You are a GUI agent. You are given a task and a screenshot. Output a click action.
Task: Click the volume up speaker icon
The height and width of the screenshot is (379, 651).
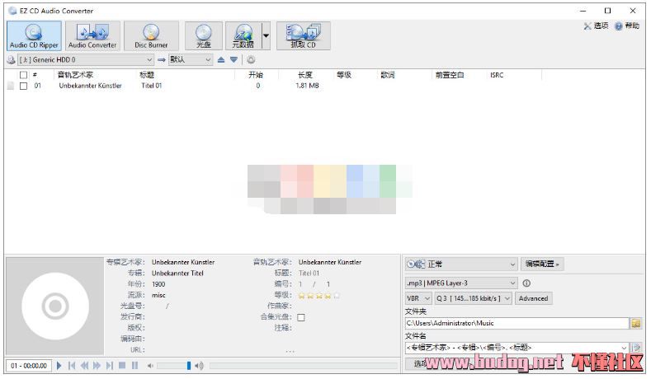(200, 366)
